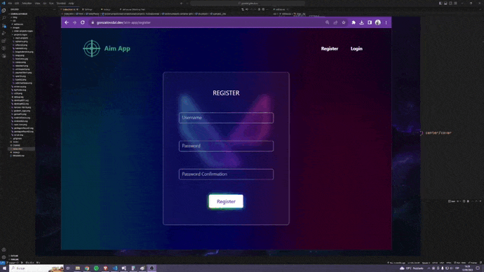Click the Windows Start button
This screenshot has height=272, width=484.
(4, 268)
